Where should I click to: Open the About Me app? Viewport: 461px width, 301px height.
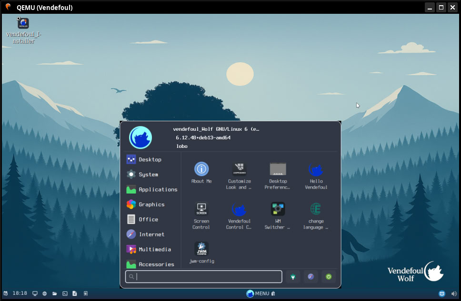(201, 173)
